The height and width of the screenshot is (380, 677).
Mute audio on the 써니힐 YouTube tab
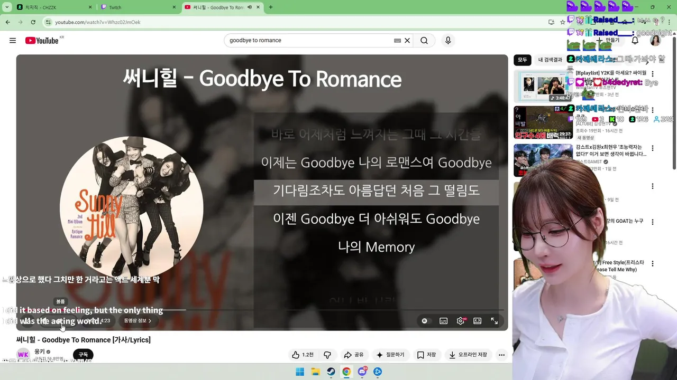[250, 7]
